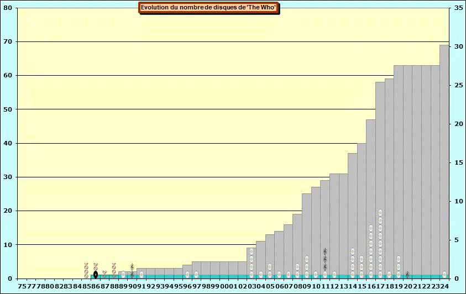Screen dimensions: 466x294
Task: Select the single disc icon at year 06
Action: pyautogui.click(x=279, y=275)
